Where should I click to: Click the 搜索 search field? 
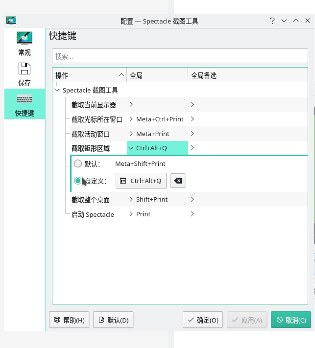[x=180, y=56]
